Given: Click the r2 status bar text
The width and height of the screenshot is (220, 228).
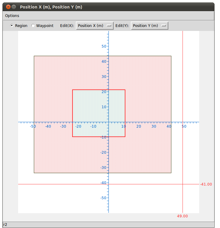Looking at the screenshot, I should point(5,224).
